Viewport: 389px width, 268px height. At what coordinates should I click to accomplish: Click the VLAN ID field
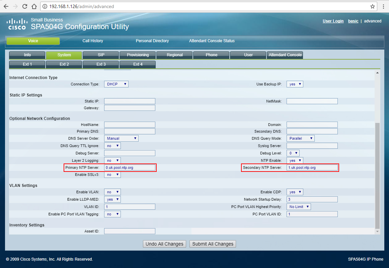tap(130, 207)
